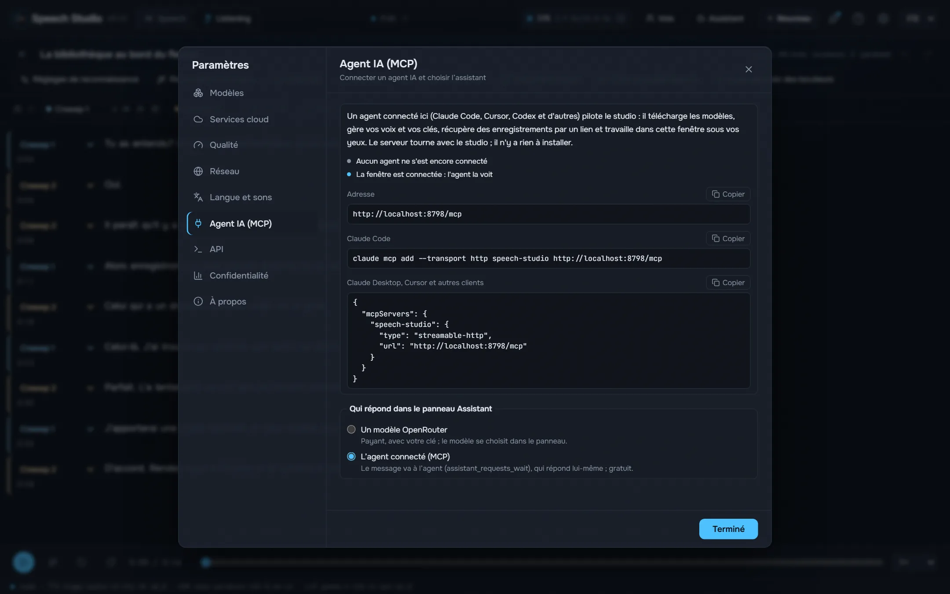
Task: Click the "Connecter un agent IA et choisir l'assistant" subtitle
Action: (x=413, y=77)
